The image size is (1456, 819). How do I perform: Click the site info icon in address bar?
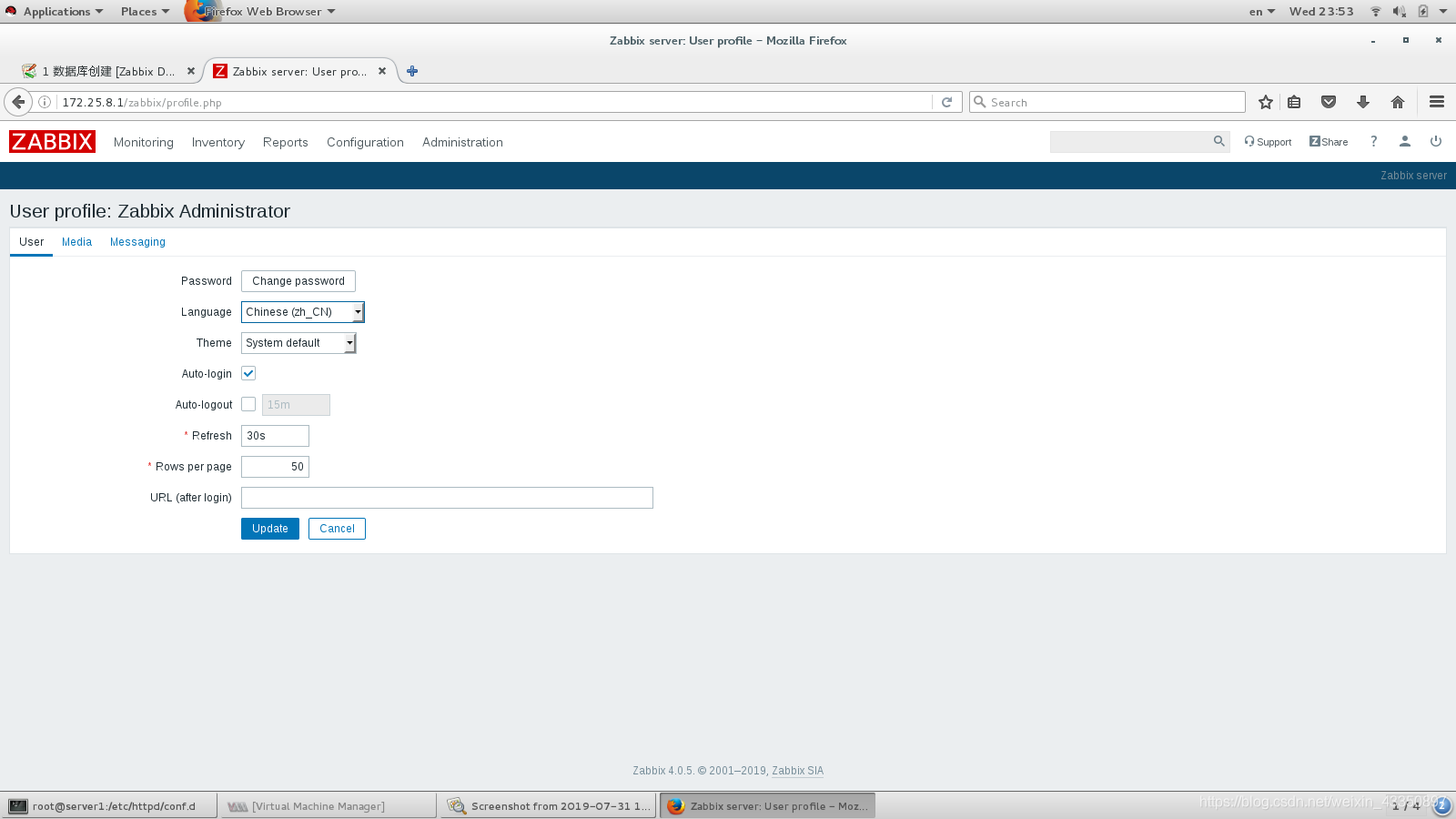tap(45, 102)
